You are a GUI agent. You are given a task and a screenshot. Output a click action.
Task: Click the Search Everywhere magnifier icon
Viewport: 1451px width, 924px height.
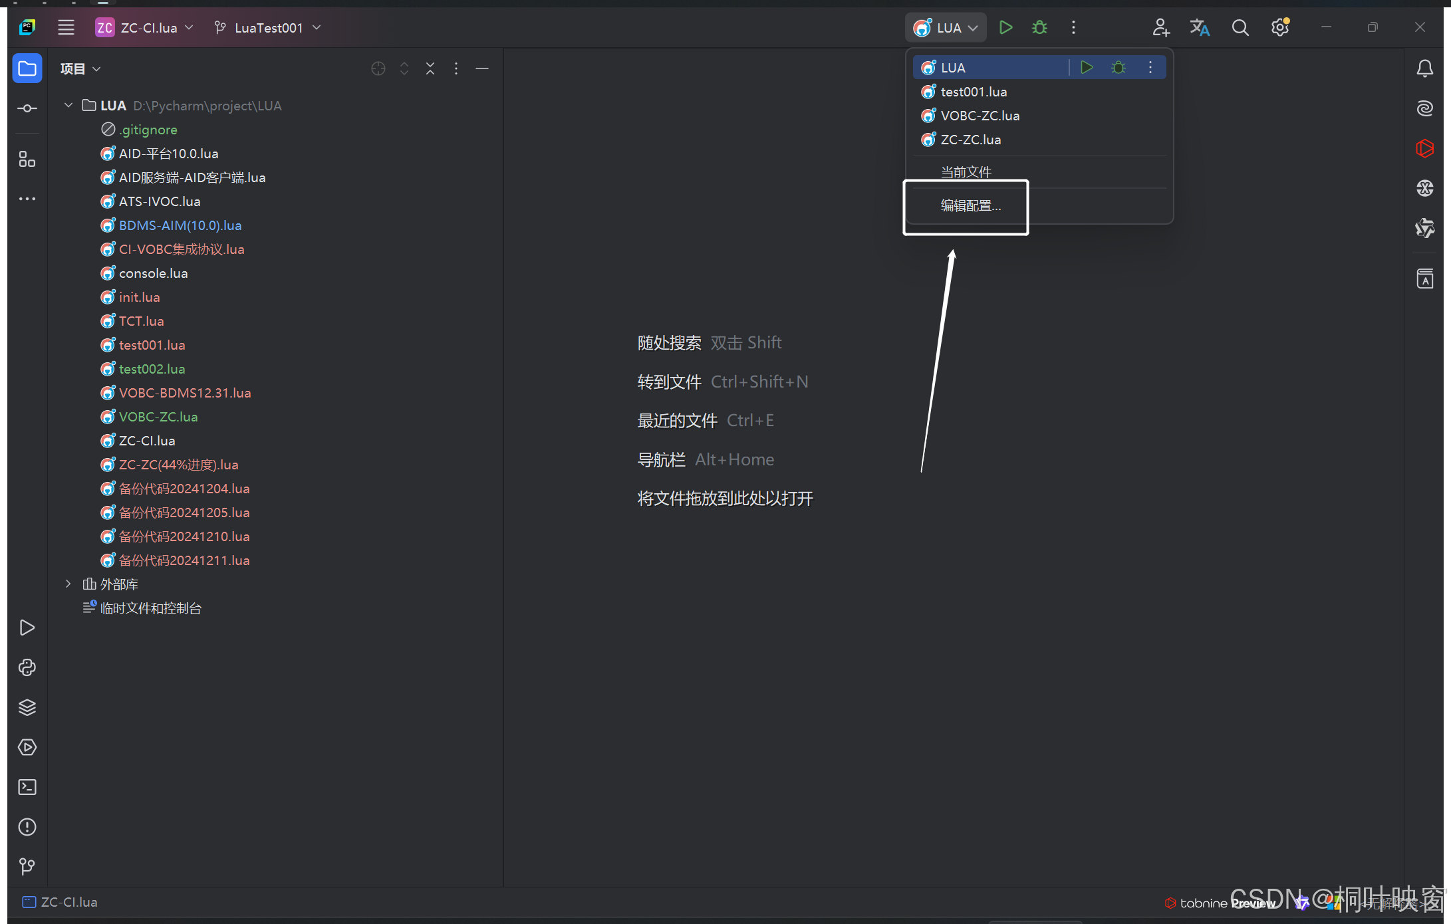pyautogui.click(x=1240, y=28)
